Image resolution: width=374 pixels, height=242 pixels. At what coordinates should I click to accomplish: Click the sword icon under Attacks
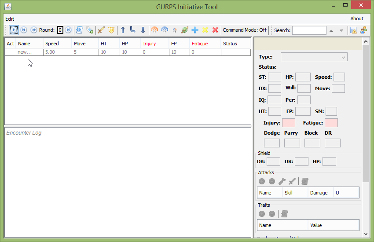coord(292,181)
